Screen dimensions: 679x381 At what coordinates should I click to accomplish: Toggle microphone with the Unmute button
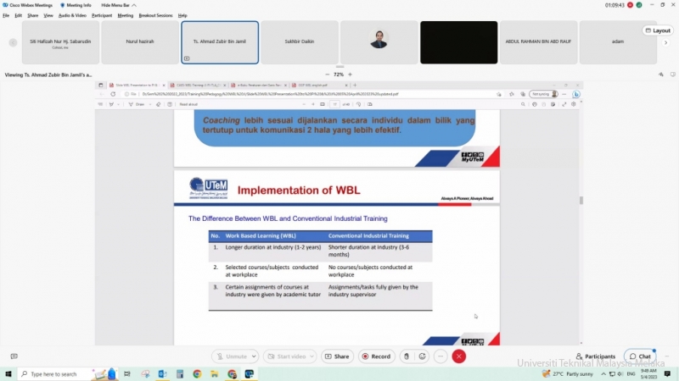point(232,356)
